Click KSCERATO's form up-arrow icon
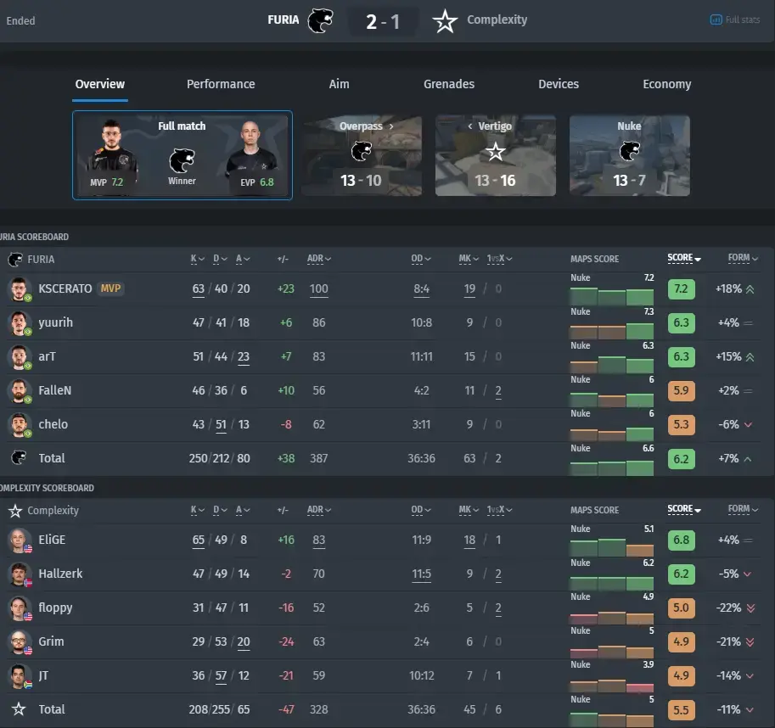The image size is (775, 728). click(x=750, y=289)
